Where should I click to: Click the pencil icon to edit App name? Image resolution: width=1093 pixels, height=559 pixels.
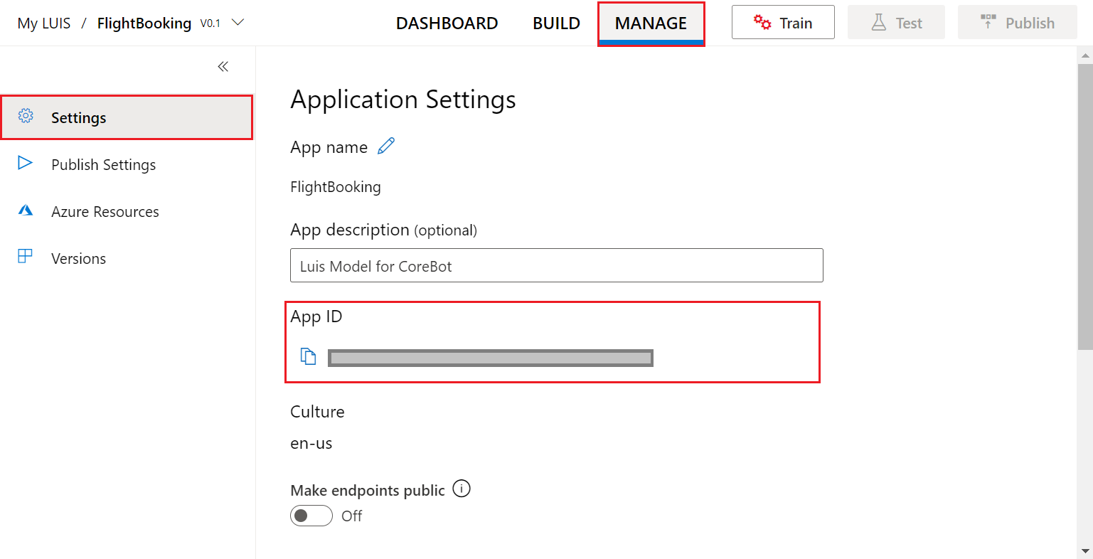click(386, 147)
